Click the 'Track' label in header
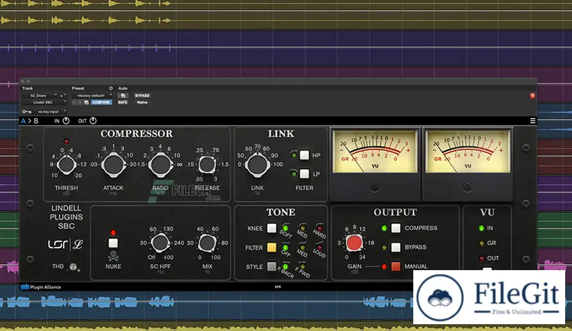 click(27, 88)
